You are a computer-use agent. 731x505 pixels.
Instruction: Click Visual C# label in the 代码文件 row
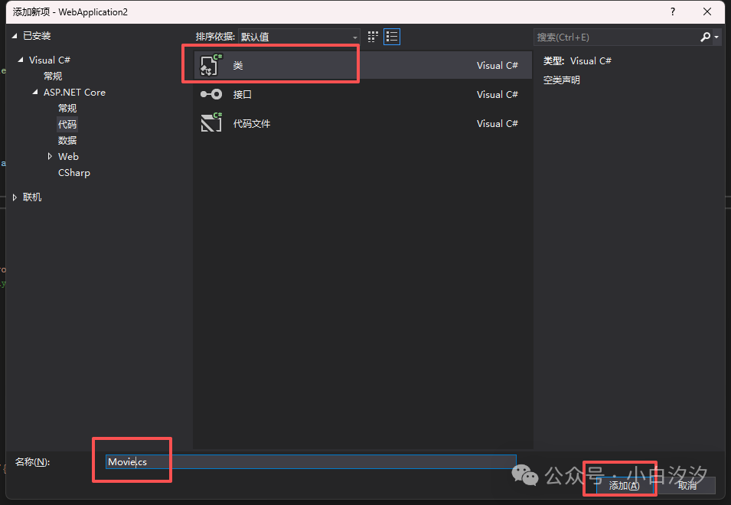pos(497,123)
